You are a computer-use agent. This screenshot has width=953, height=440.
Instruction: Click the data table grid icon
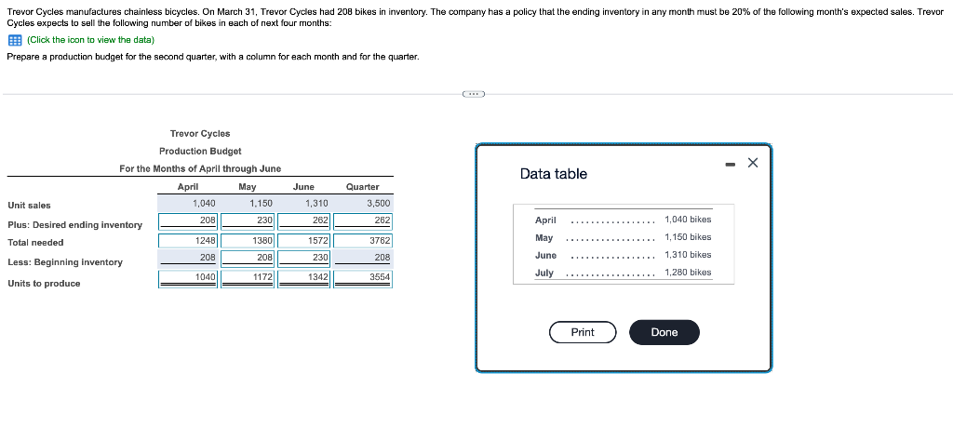click(15, 40)
